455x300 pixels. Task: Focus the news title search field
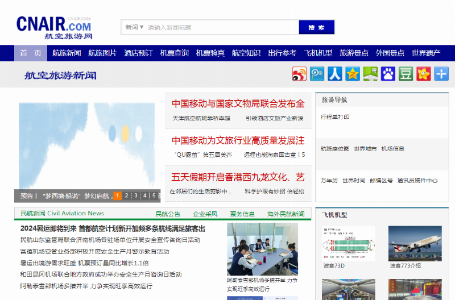tap(222, 27)
